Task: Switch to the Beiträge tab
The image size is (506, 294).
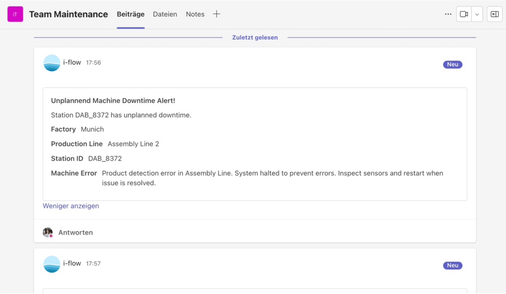Action: tap(130, 14)
